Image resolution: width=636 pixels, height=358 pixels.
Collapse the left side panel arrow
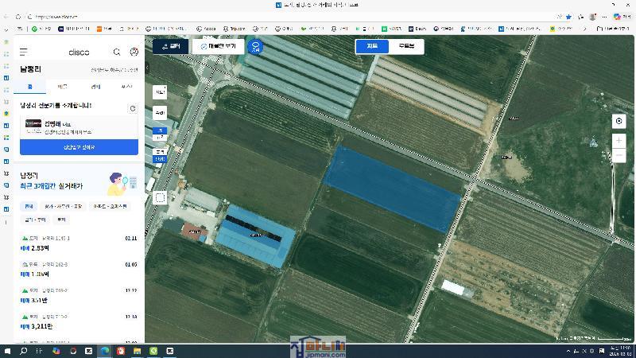[147, 68]
